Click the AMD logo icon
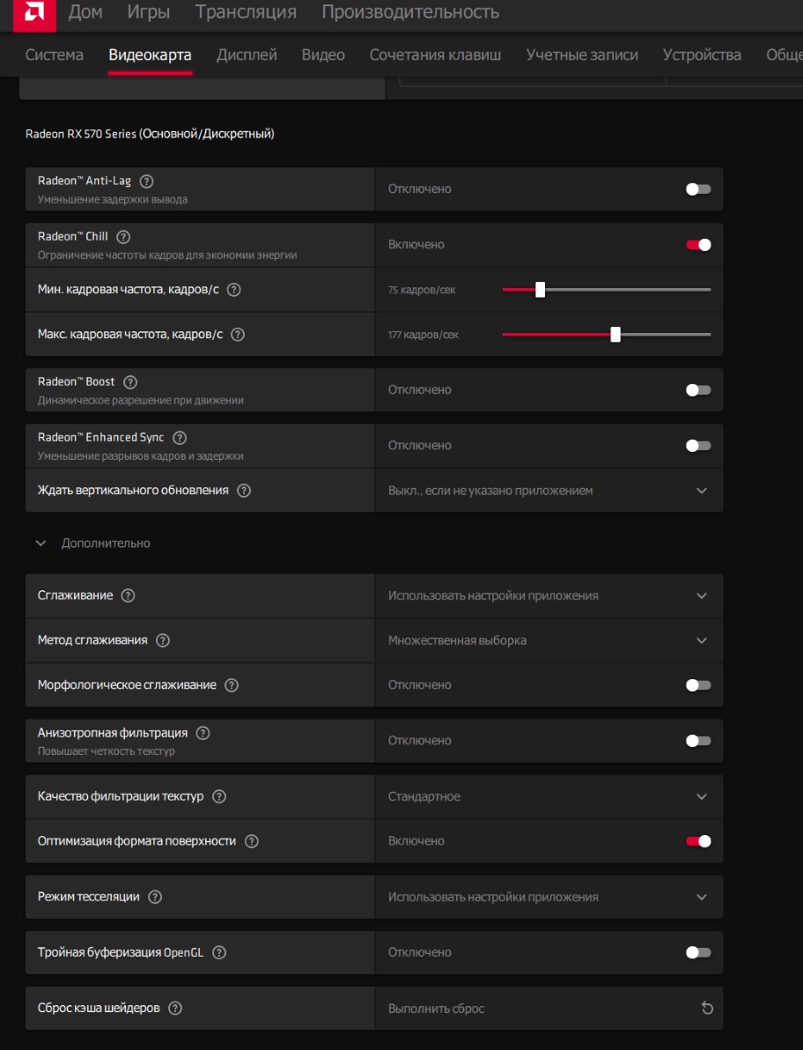 click(x=34, y=11)
